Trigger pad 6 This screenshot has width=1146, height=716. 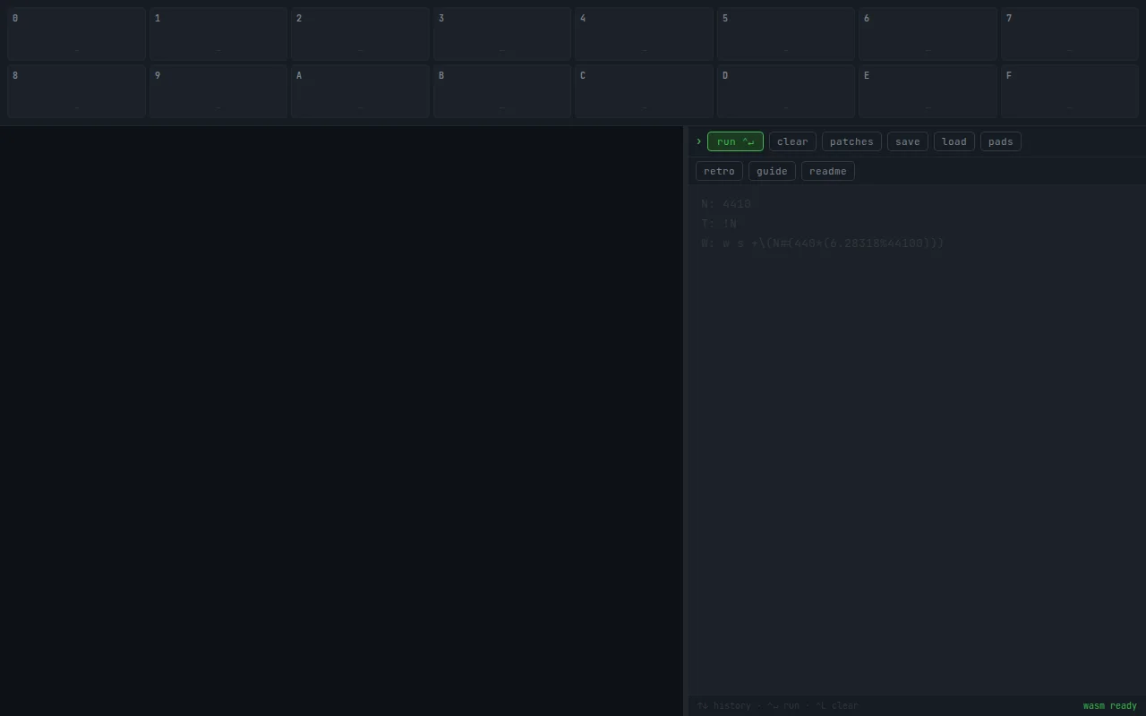coord(928,34)
